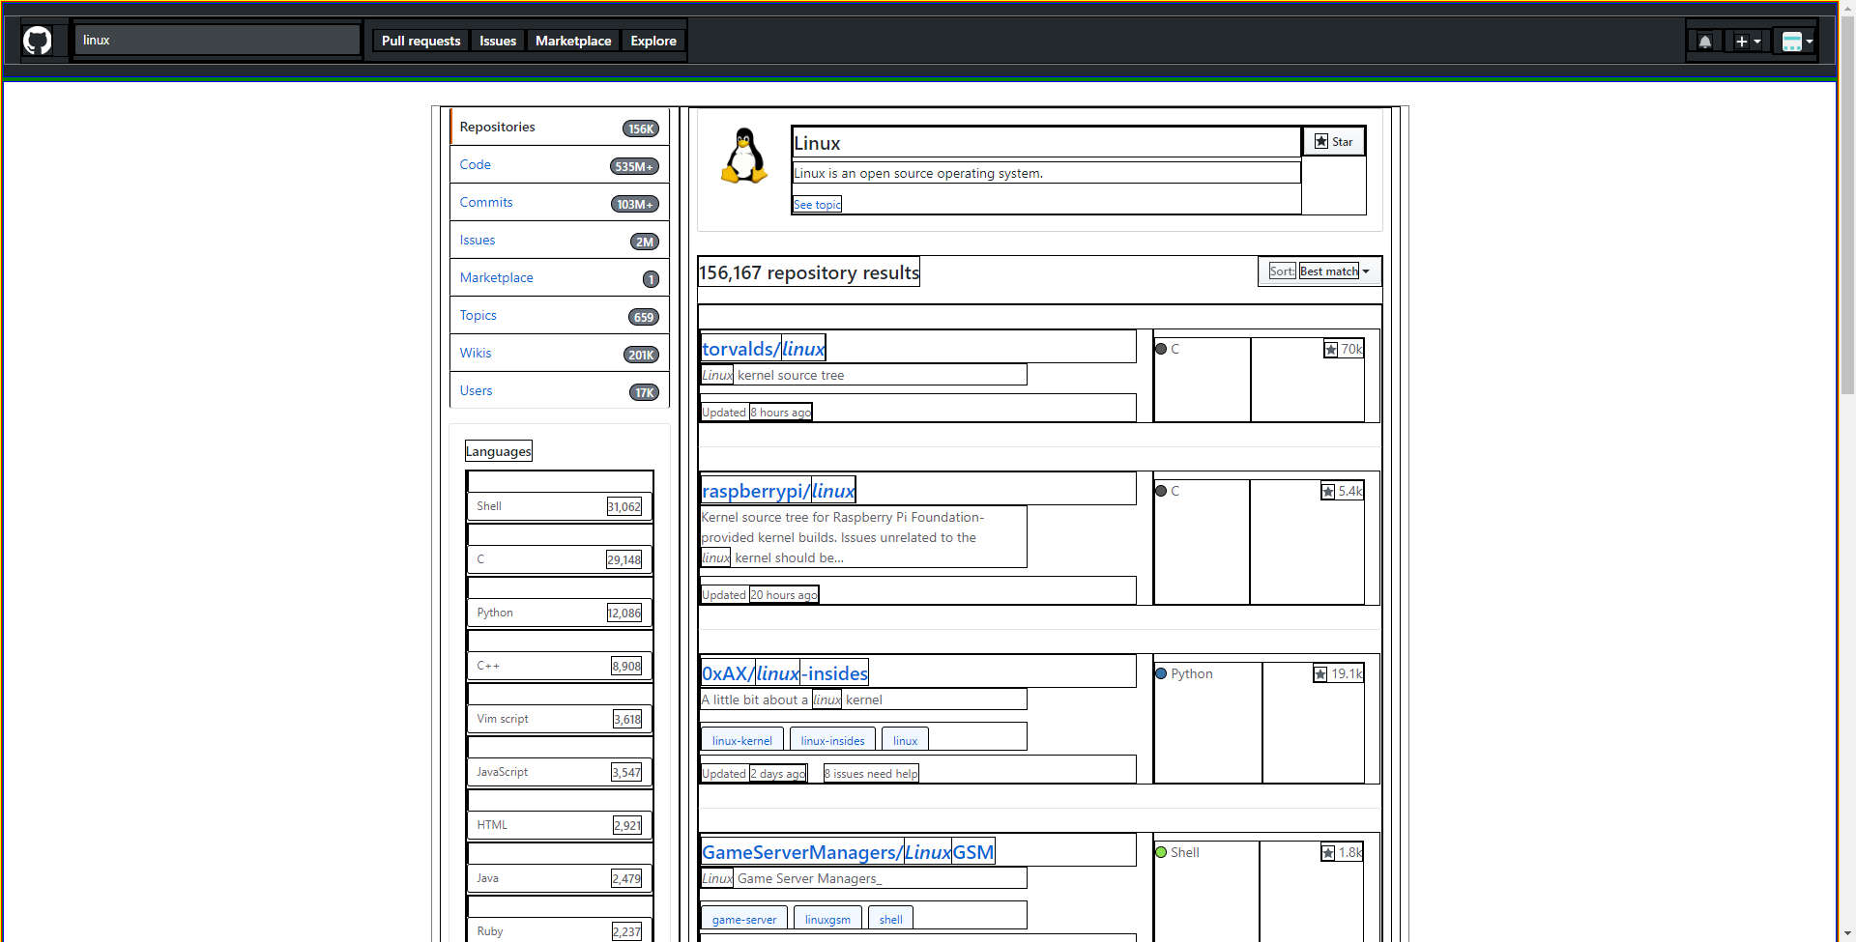Select the Commits results filter
The image size is (1856, 942).
(559, 203)
